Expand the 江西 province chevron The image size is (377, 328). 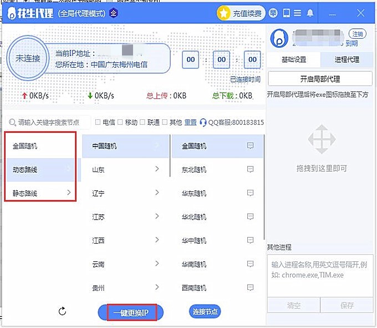tap(157, 240)
